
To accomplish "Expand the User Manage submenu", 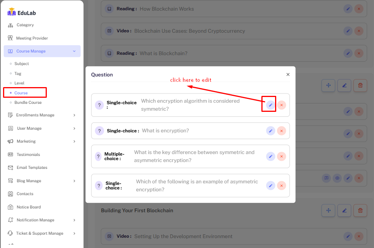I will [74, 129].
